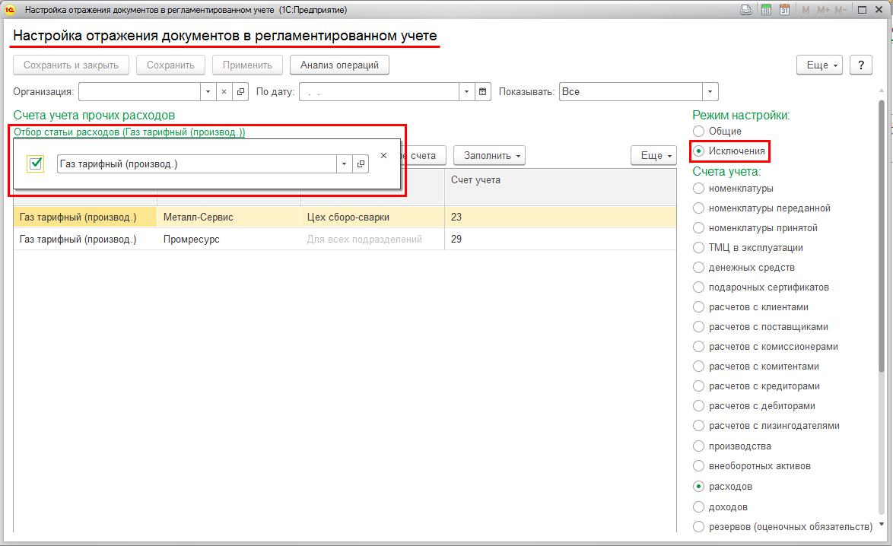
Task: Clear the Организация field with the X icon
Action: (224, 92)
